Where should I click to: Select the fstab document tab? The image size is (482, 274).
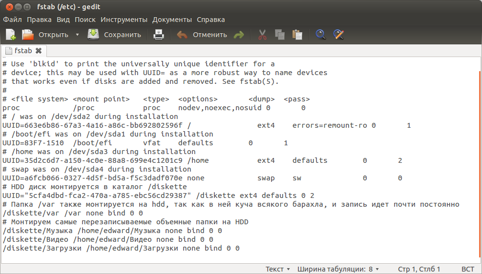coord(23,51)
